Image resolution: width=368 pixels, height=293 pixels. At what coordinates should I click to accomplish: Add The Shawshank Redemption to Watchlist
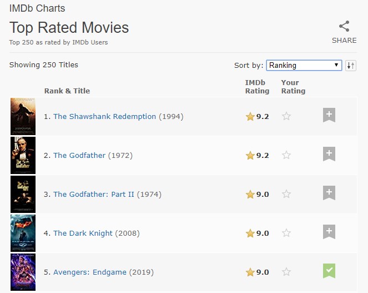[x=329, y=116]
